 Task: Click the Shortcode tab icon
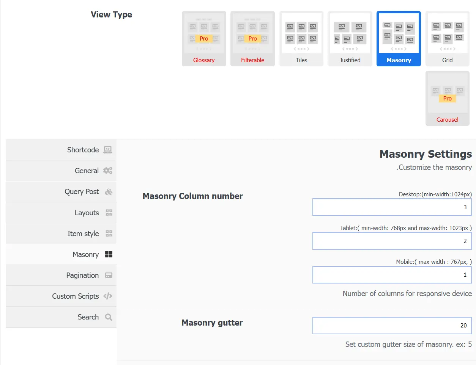[x=108, y=150]
